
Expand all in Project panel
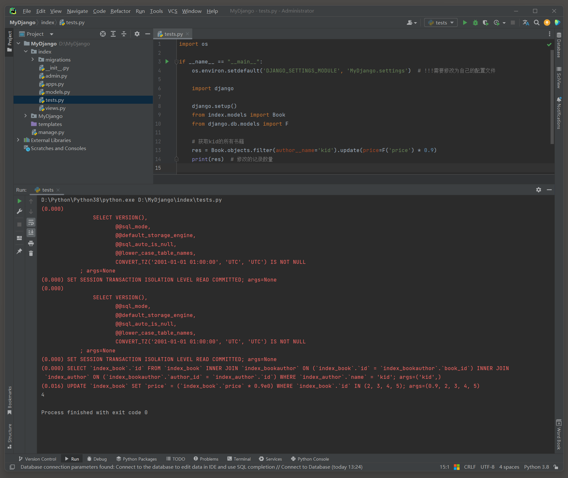[x=113, y=34]
